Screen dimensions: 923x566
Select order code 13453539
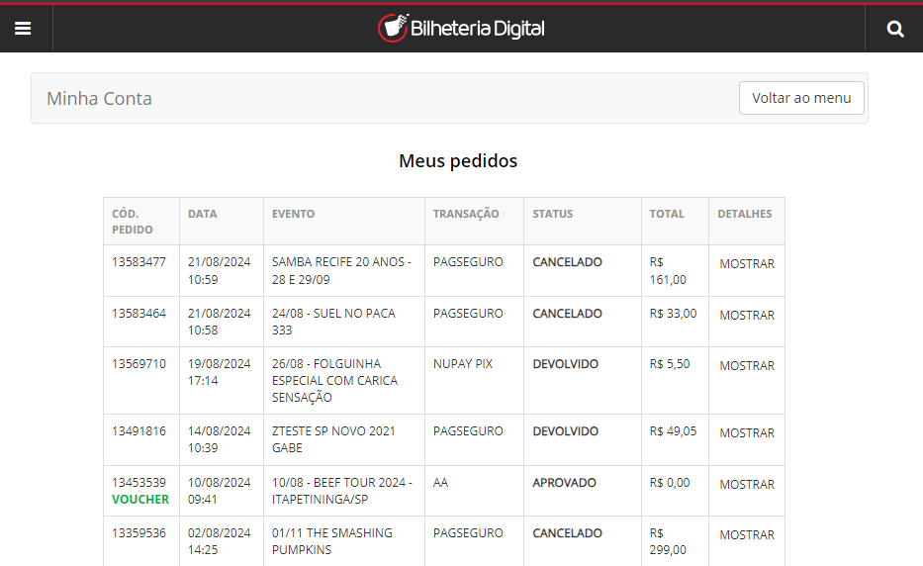pos(138,482)
